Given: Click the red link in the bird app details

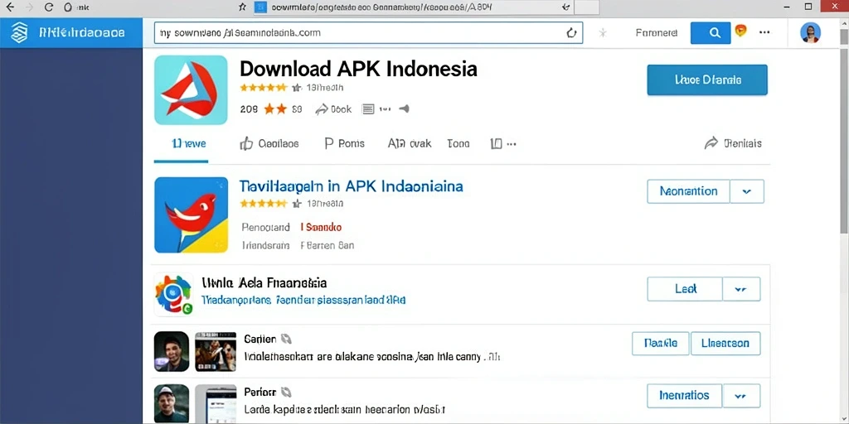Looking at the screenshot, I should [x=321, y=227].
